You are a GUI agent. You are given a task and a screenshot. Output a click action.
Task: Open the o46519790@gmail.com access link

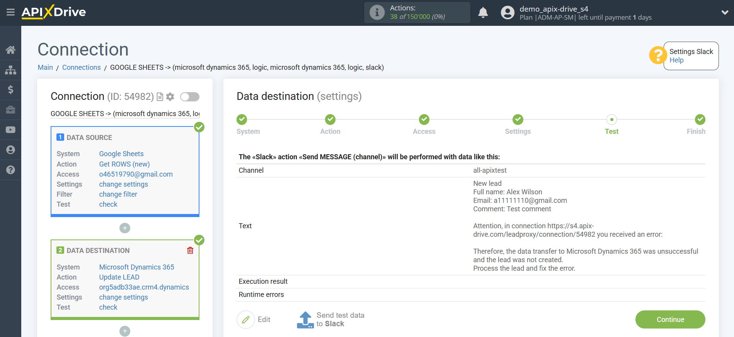(x=136, y=174)
